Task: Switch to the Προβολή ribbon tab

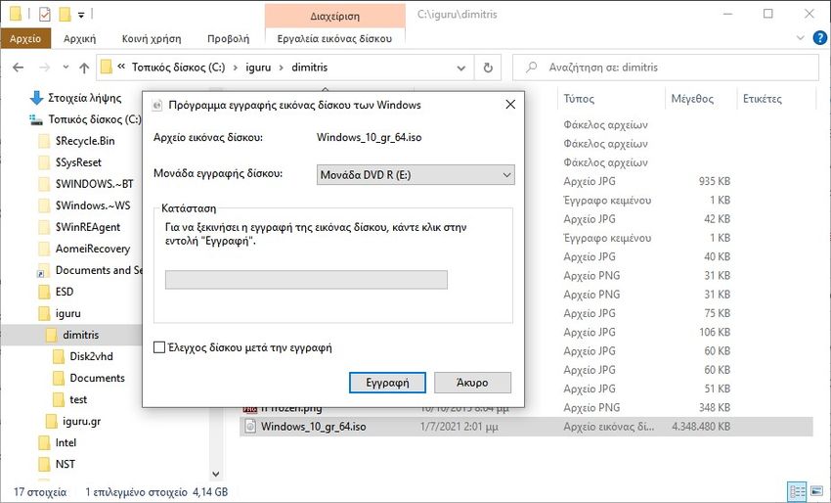Action: [x=229, y=39]
